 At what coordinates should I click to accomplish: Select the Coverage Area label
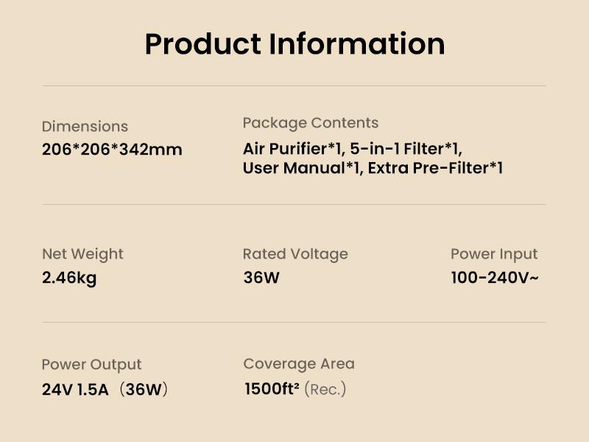[298, 364]
